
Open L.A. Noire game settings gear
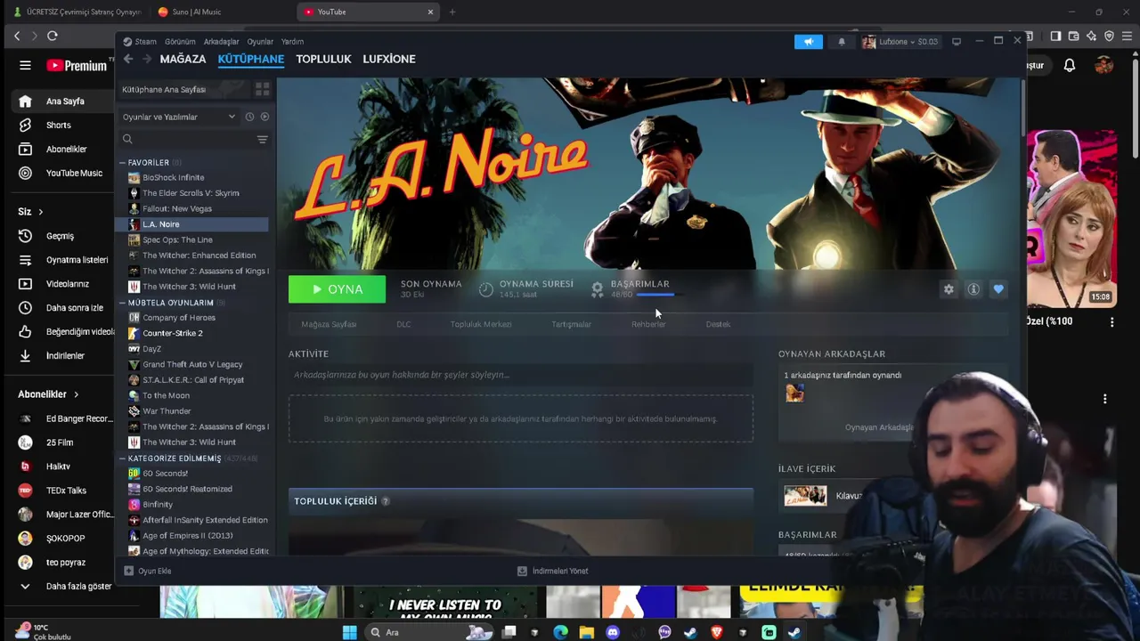click(x=949, y=289)
